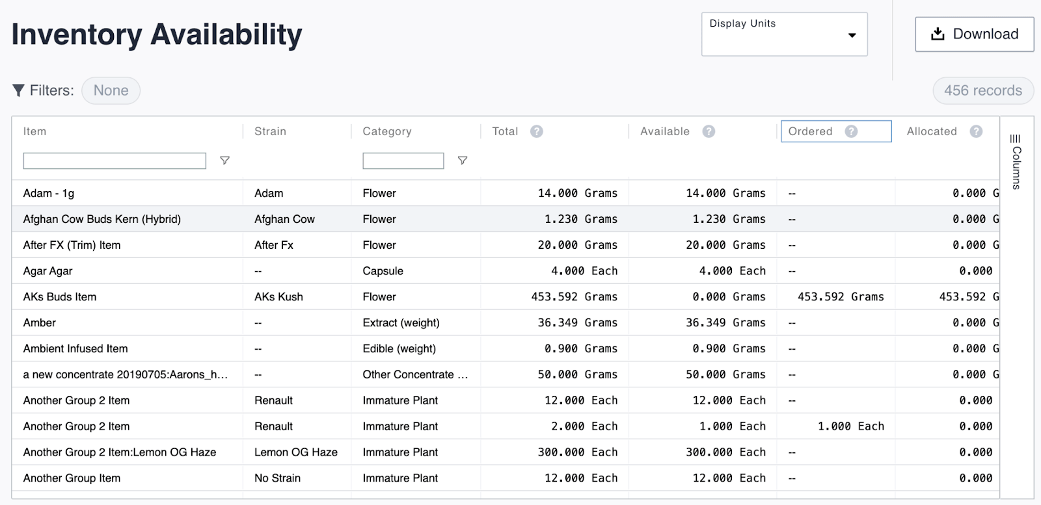
Task: Click the funnel icon beside Filters label
Action: (x=19, y=90)
